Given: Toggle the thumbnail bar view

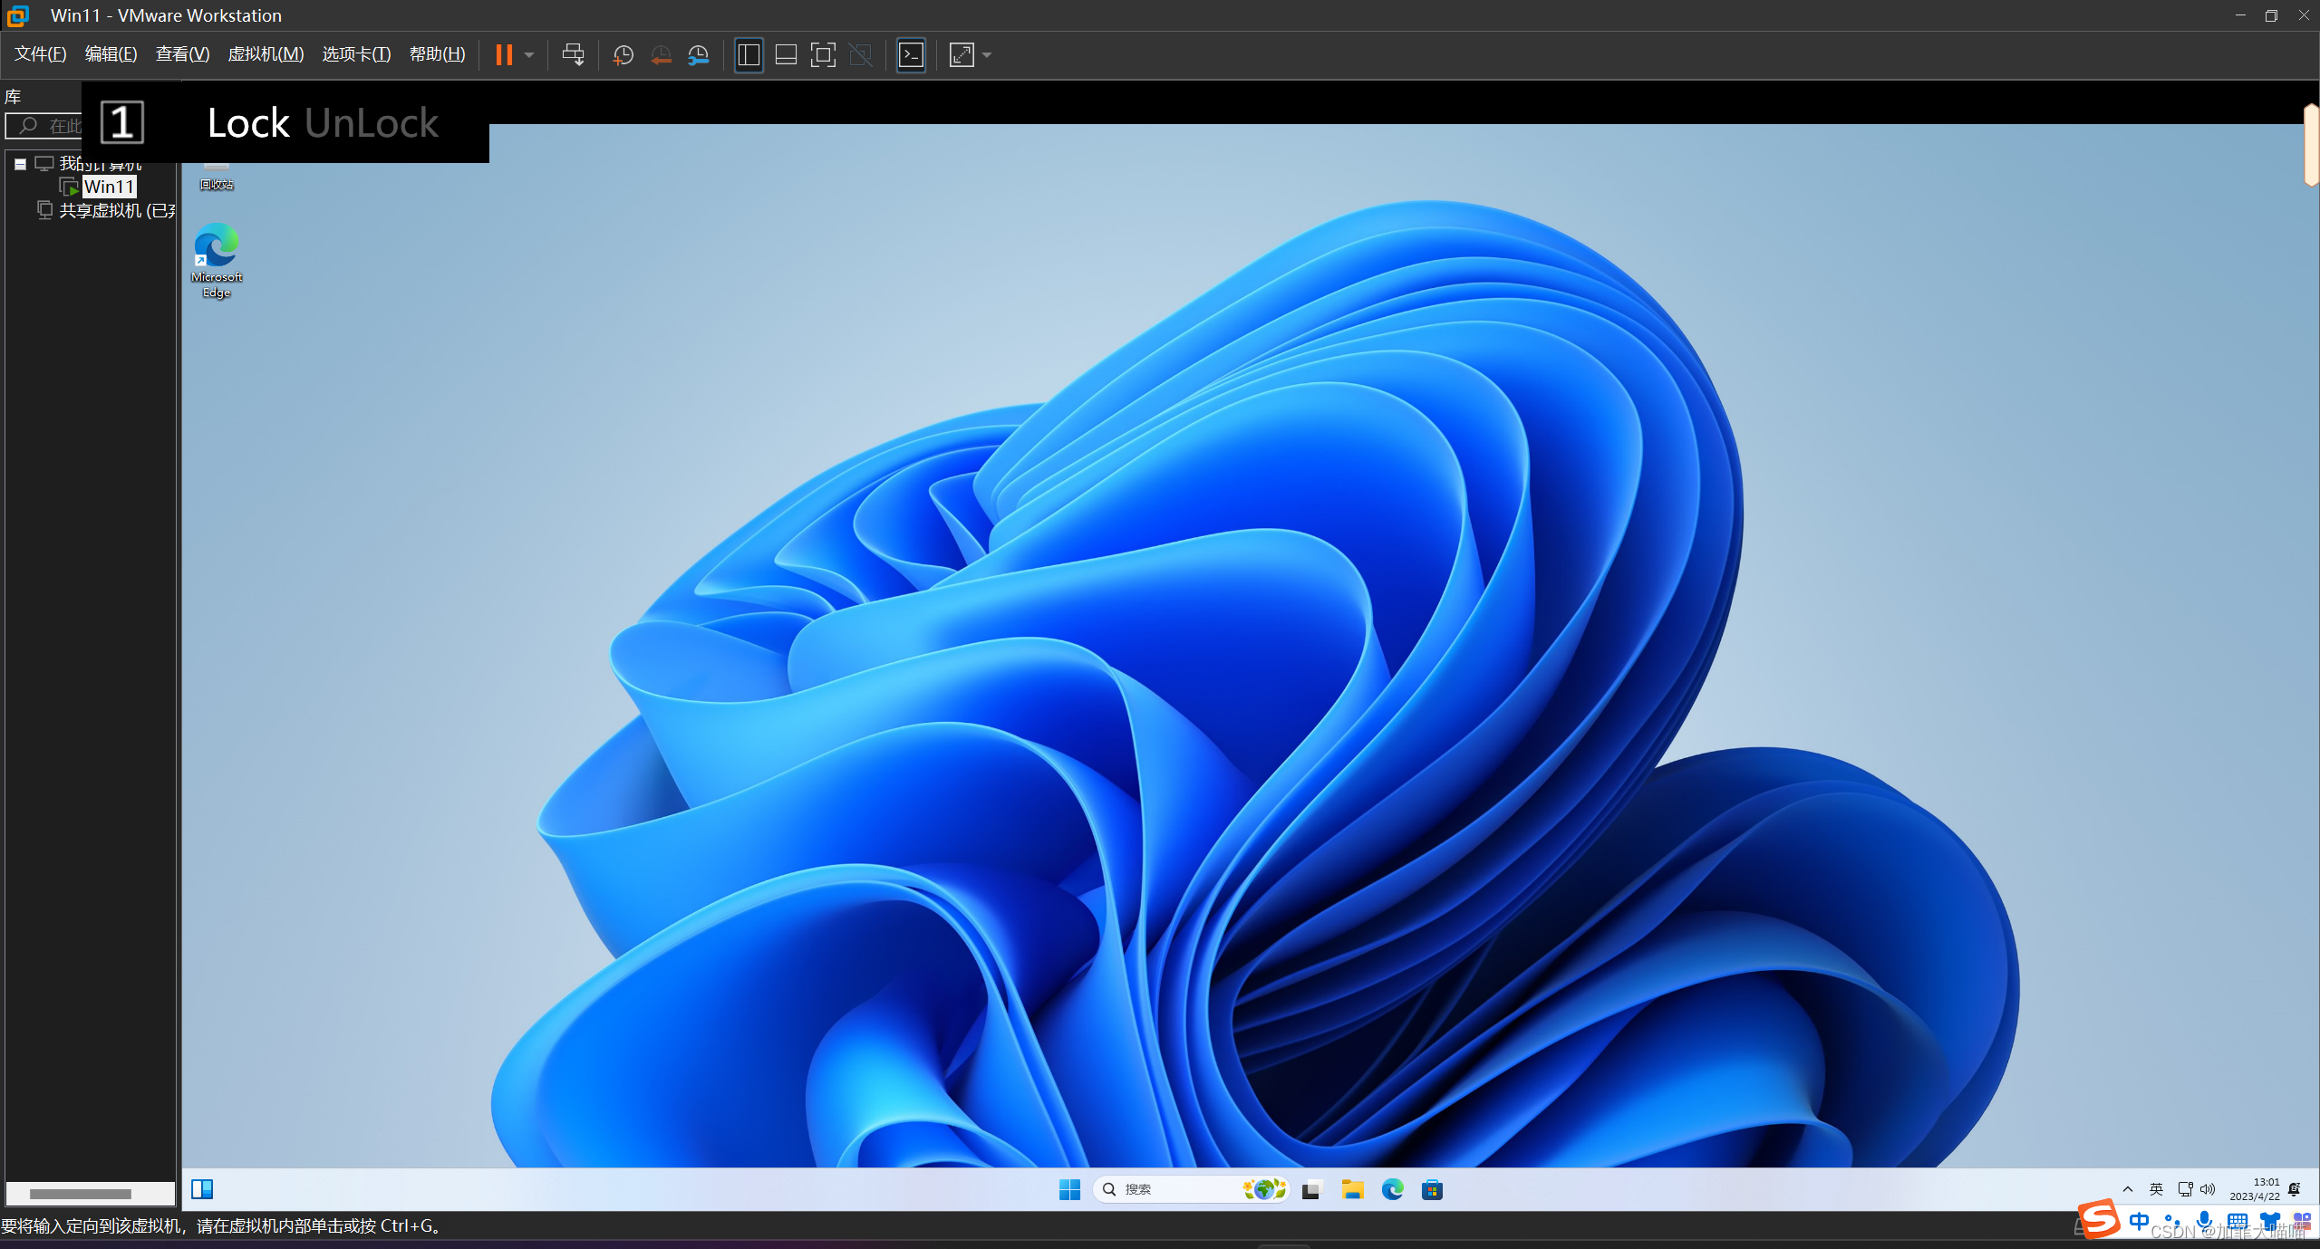Looking at the screenshot, I should (786, 55).
